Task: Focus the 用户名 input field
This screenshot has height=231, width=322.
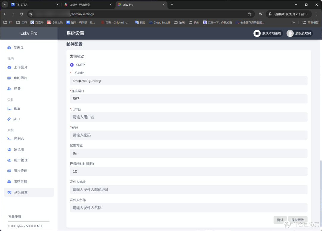Action: click(188, 117)
